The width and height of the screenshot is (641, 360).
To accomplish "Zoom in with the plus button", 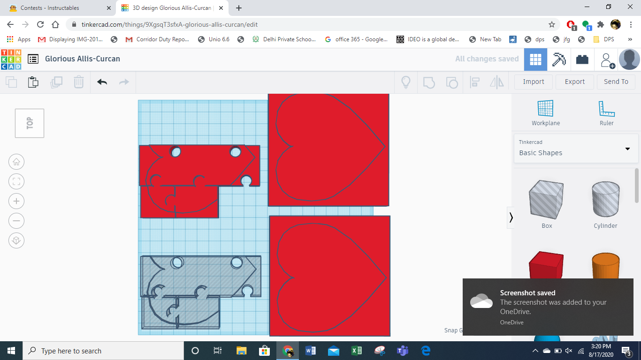I will (x=16, y=202).
